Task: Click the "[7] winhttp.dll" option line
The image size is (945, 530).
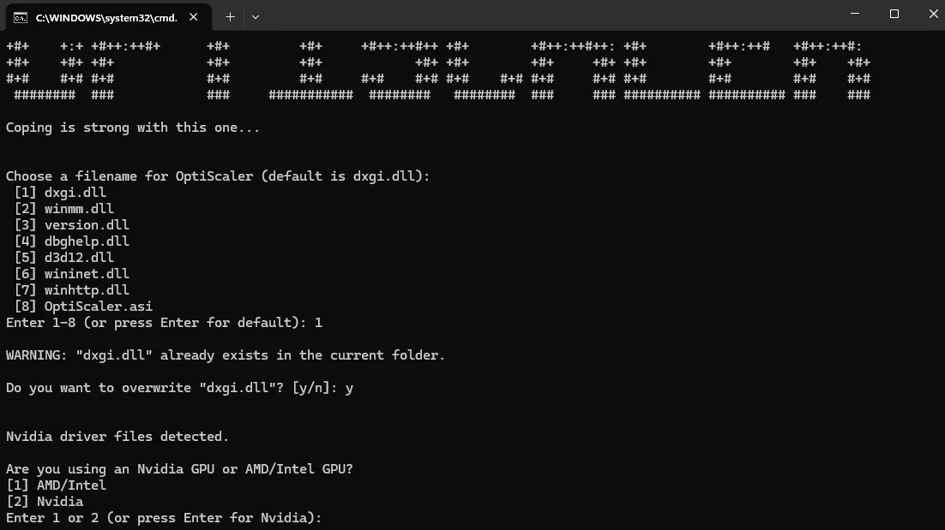Action: click(71, 290)
